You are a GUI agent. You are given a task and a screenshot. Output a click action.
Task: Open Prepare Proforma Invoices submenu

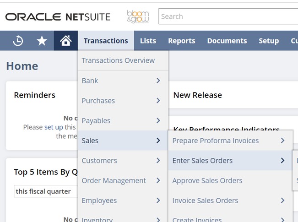pyautogui.click(x=216, y=141)
